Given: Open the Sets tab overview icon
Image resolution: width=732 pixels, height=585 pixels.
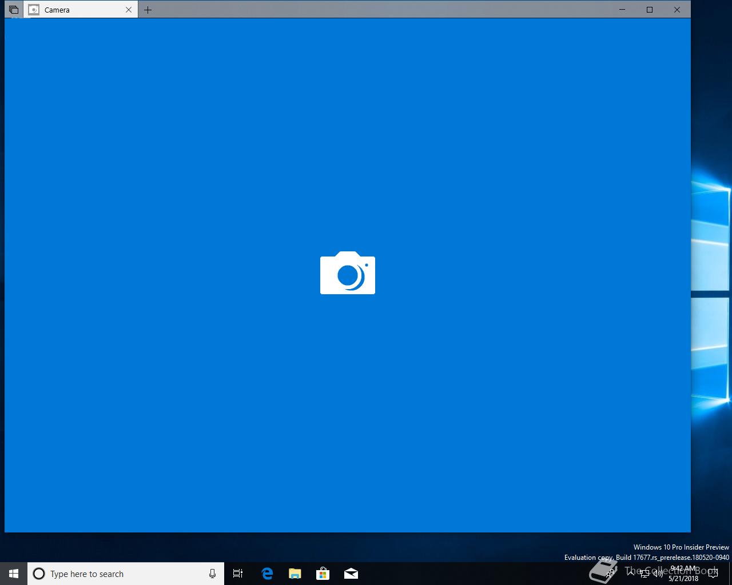Looking at the screenshot, I should pyautogui.click(x=14, y=10).
